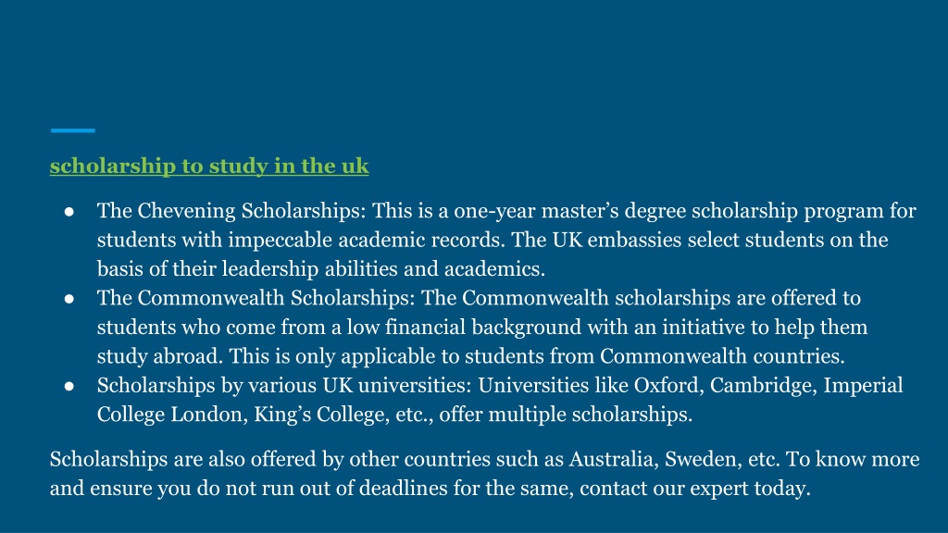The image size is (948, 533).
Task: Click the blue accent line above the title
Action: (x=72, y=130)
